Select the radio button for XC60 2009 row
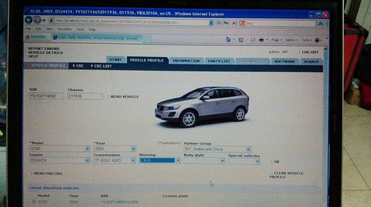This screenshot has height=207, width=371. pyautogui.click(x=34, y=202)
